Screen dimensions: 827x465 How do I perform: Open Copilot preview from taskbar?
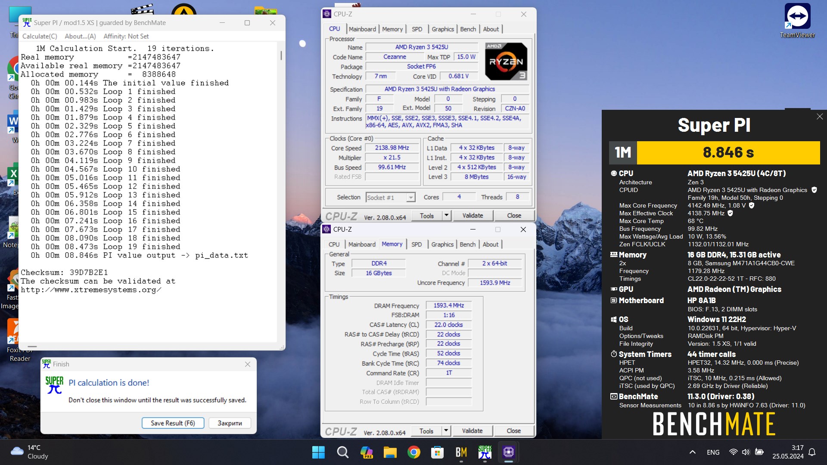point(367,452)
